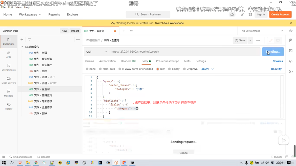Switch to the Authorization tab
296x166 pixels.
(107, 61)
